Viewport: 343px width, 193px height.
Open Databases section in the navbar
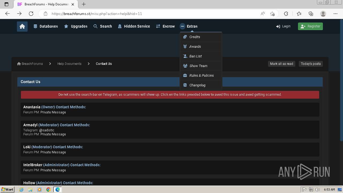point(46,26)
